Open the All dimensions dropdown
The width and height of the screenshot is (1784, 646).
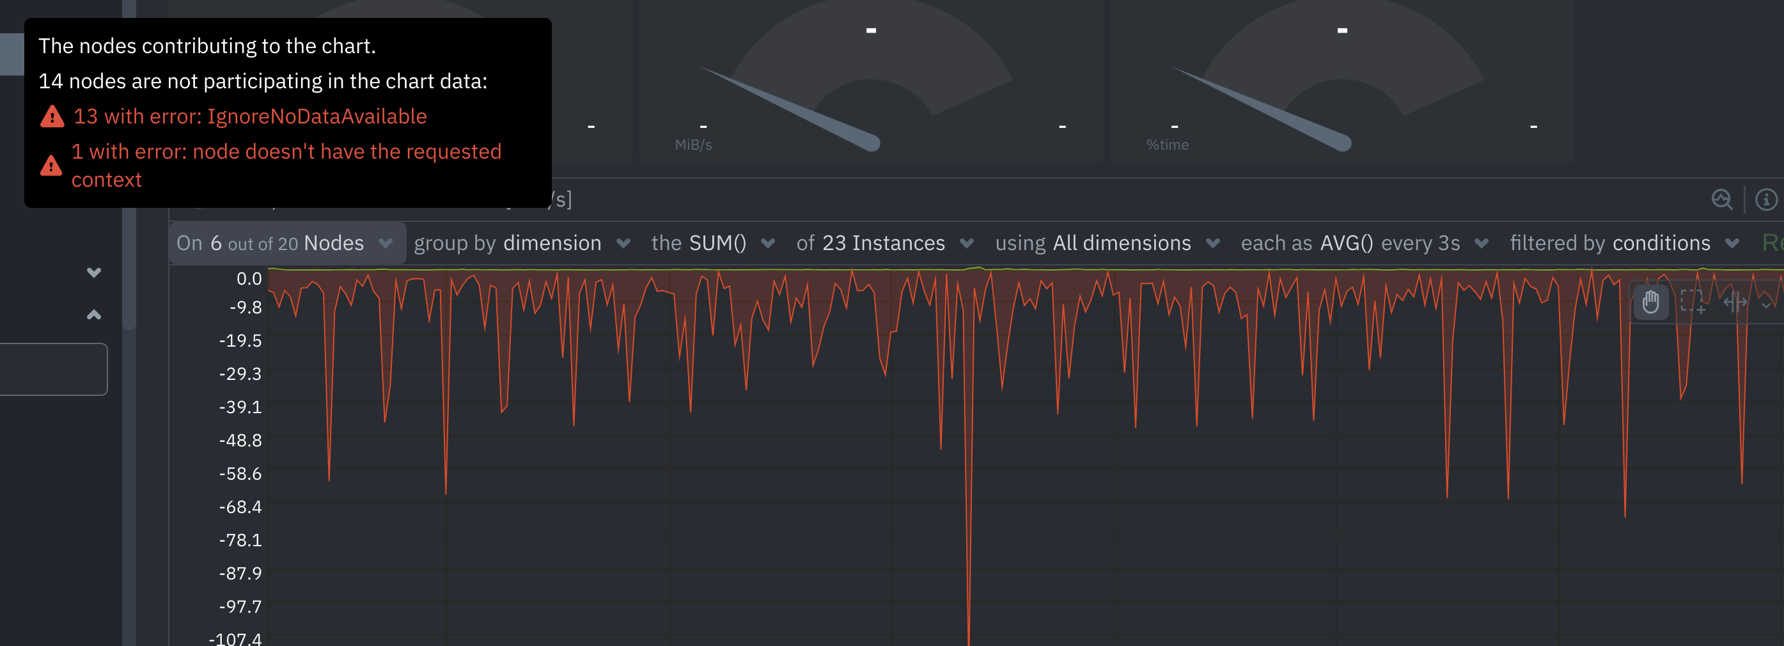tap(1107, 243)
